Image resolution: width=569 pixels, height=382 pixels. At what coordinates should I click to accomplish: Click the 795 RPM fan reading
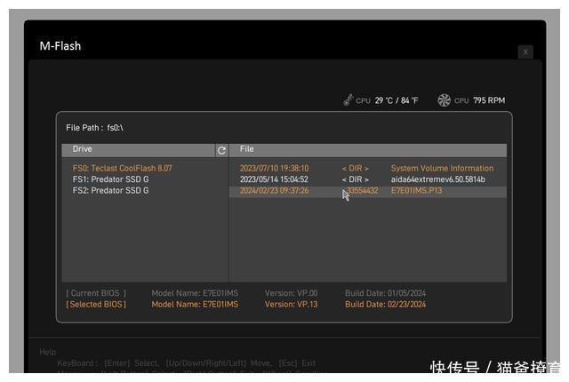tap(489, 101)
